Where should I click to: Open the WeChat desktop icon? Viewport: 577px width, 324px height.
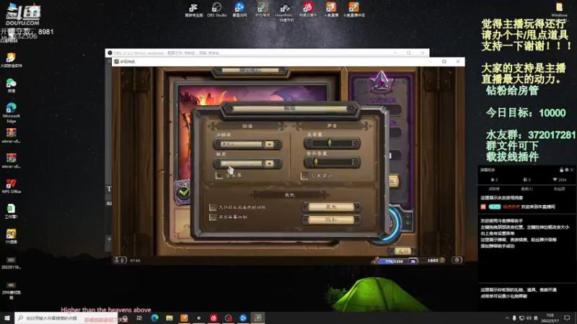coord(11,86)
